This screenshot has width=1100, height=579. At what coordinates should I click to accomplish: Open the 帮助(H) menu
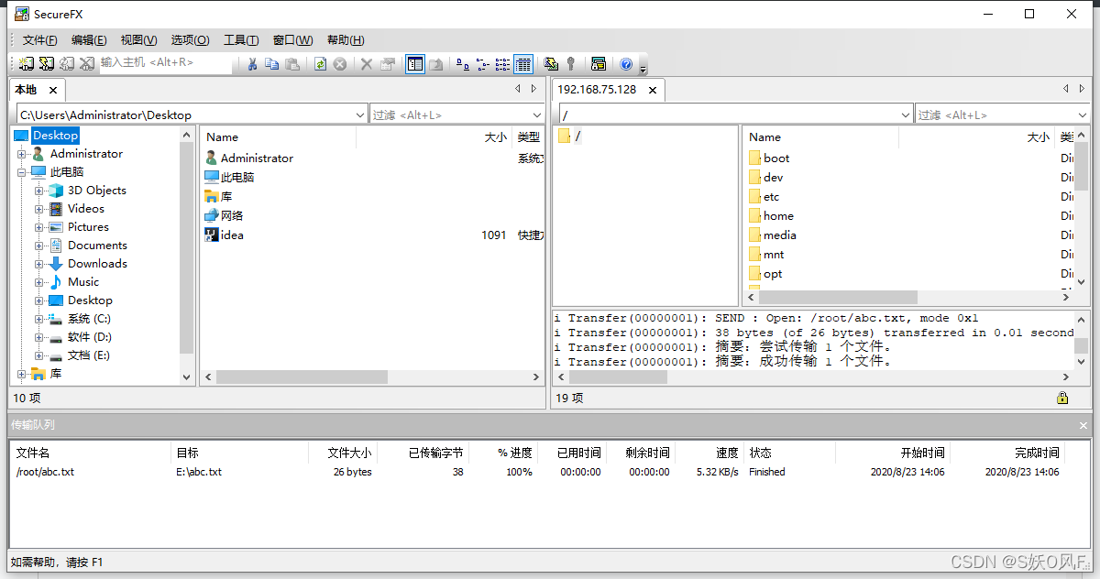[x=346, y=40]
